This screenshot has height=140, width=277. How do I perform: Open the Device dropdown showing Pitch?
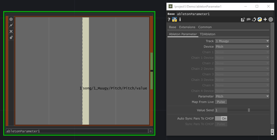click(242, 46)
